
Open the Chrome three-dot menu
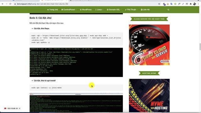pyautogui.click(x=198, y=4)
